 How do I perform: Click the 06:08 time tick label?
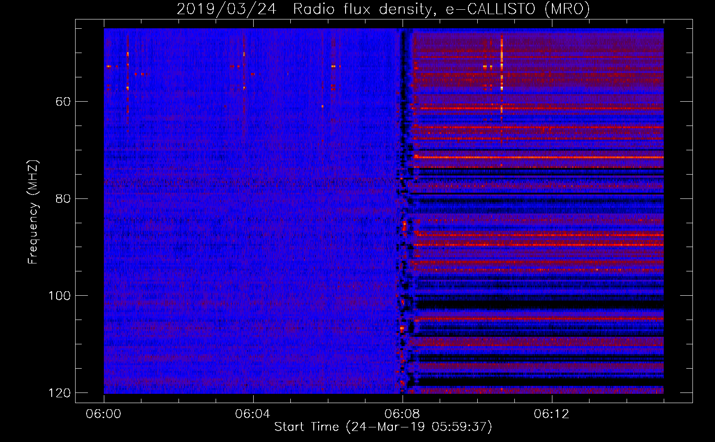[x=402, y=414]
